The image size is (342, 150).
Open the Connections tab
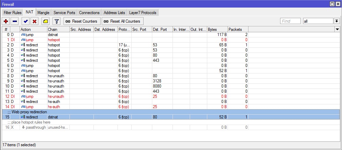89,13
